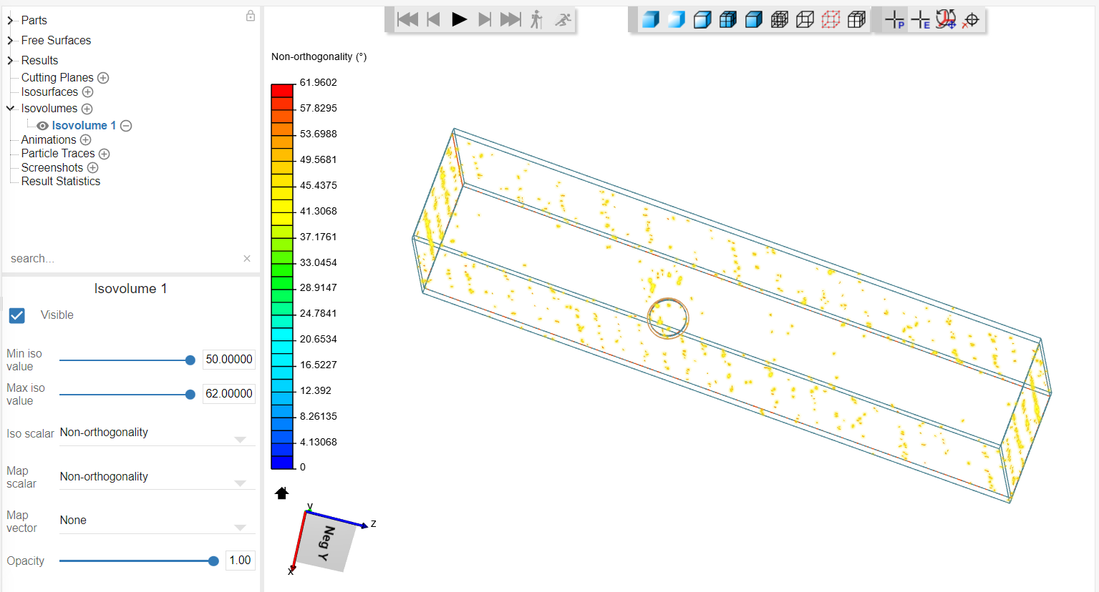Select the walking-speed animation icon
The image size is (1099, 592).
click(536, 19)
